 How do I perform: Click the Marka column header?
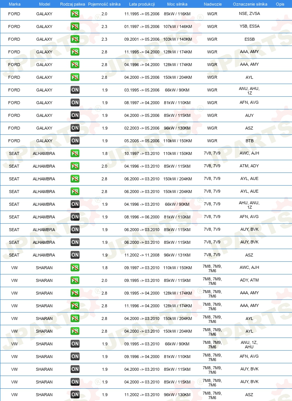coord(15,4)
